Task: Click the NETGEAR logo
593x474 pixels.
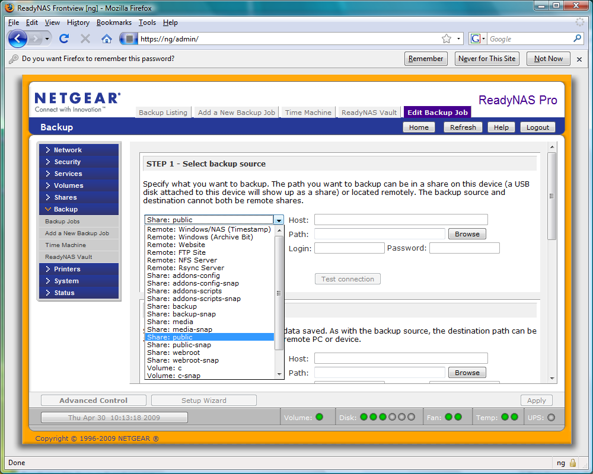Action: click(x=78, y=102)
